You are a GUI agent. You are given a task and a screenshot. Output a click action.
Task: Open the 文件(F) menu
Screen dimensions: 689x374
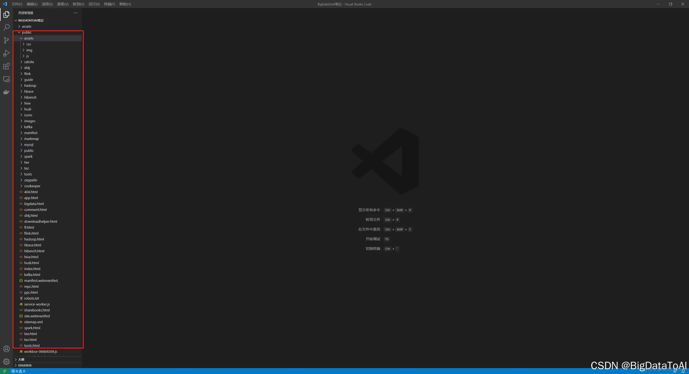[x=17, y=4]
